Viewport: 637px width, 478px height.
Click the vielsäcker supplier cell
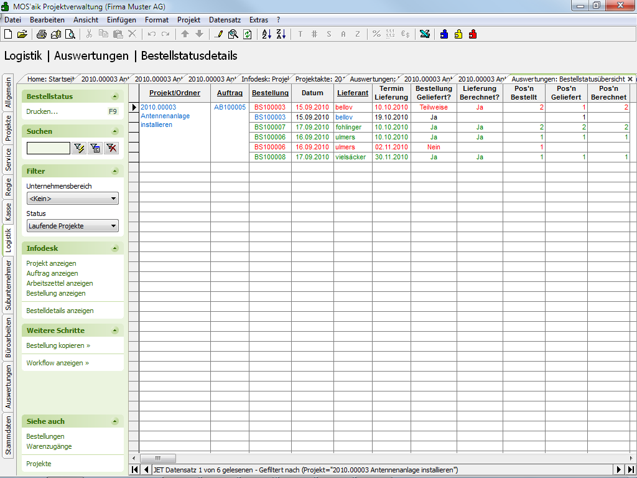[353, 157]
